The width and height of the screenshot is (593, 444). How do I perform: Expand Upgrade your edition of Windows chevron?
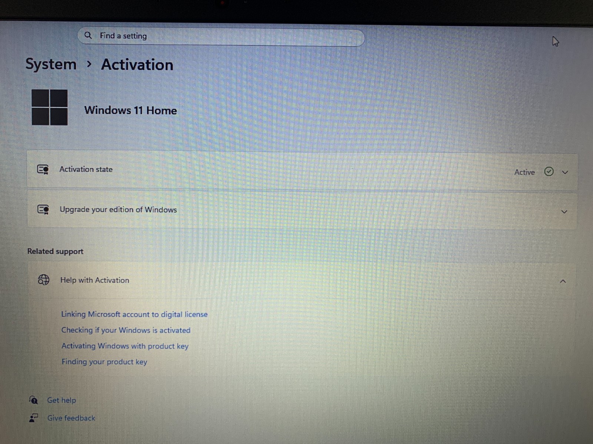tap(564, 212)
